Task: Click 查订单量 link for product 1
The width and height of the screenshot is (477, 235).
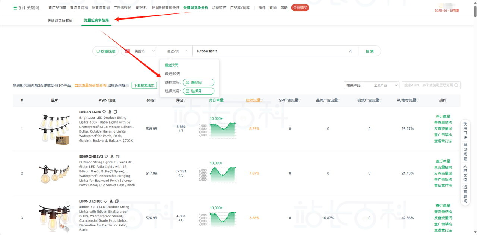Action: [x=443, y=117]
